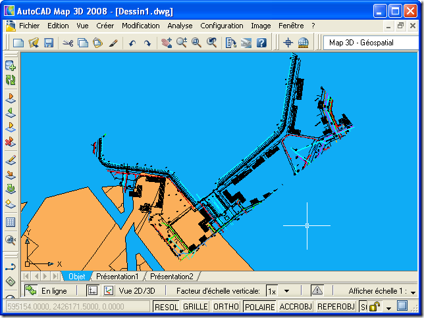Screen dimensions: 424x318
Task: Select the Pan hand tool
Action: [x=167, y=43]
